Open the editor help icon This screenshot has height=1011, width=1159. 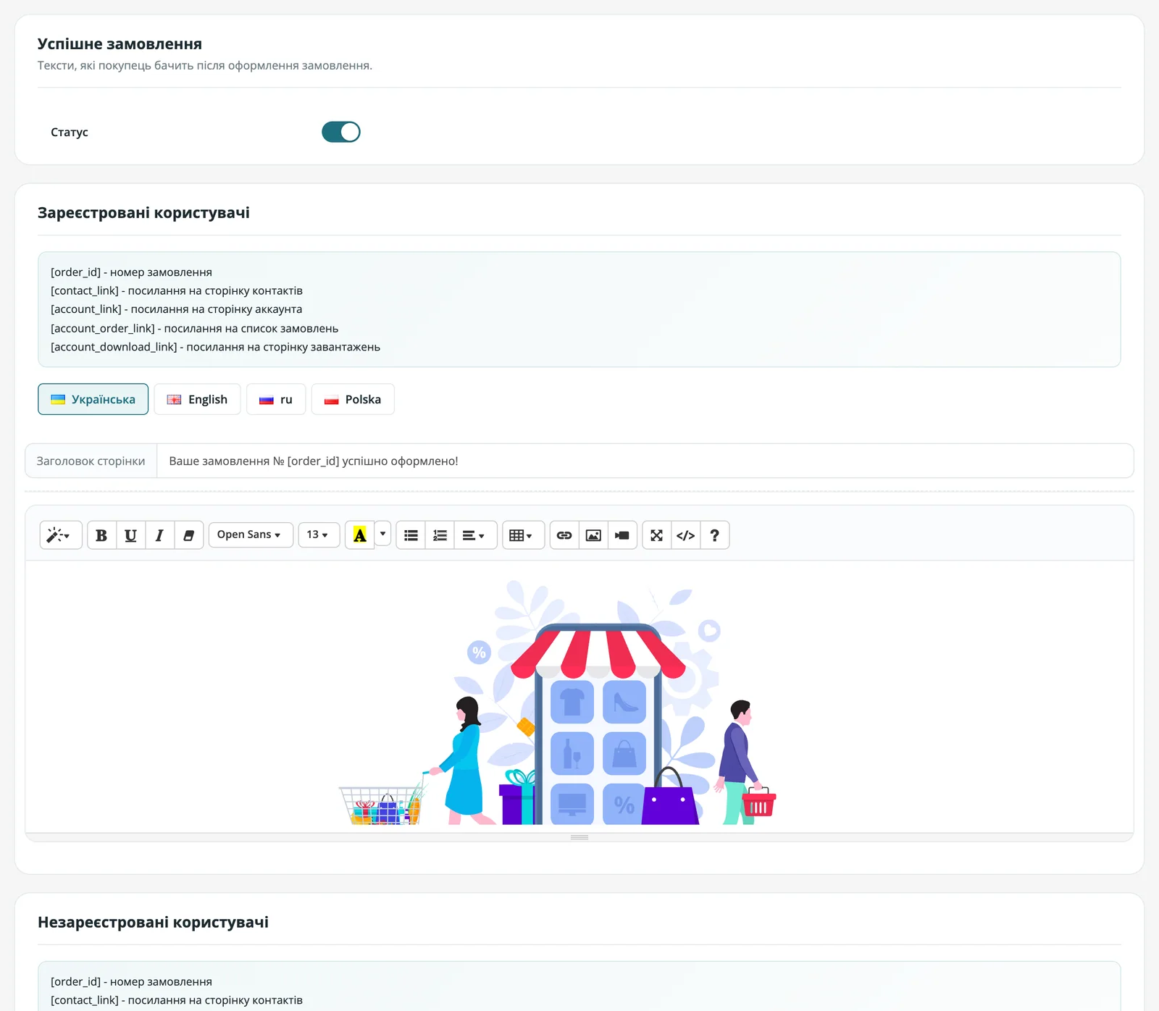point(715,535)
